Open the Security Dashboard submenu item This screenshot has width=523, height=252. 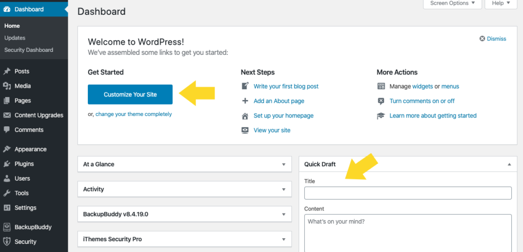click(x=29, y=50)
